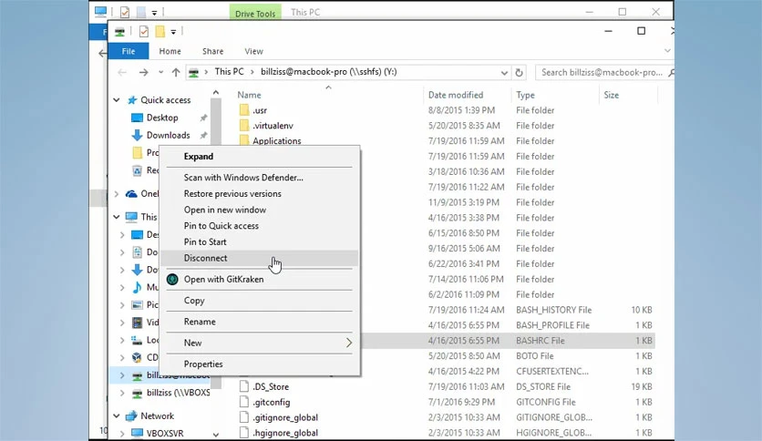
Task: Open with GitKraken menu item
Action: 259,279
